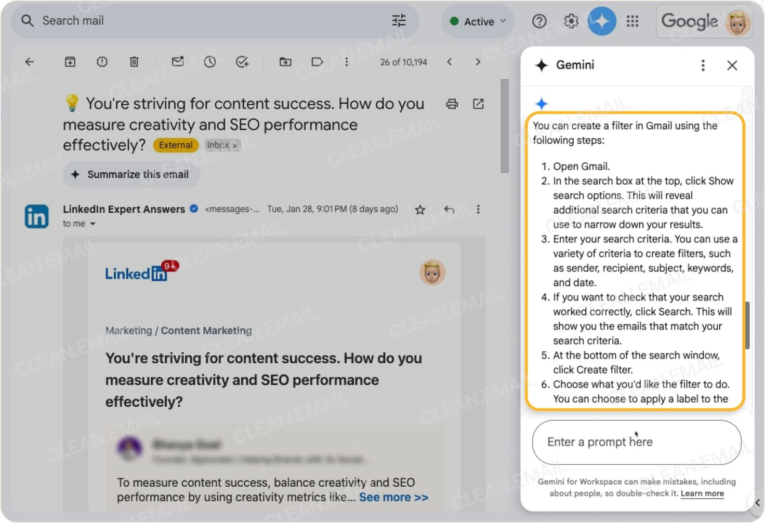Open the more options menu for this email
Viewport: 765px width, 523px height.
pos(478,210)
